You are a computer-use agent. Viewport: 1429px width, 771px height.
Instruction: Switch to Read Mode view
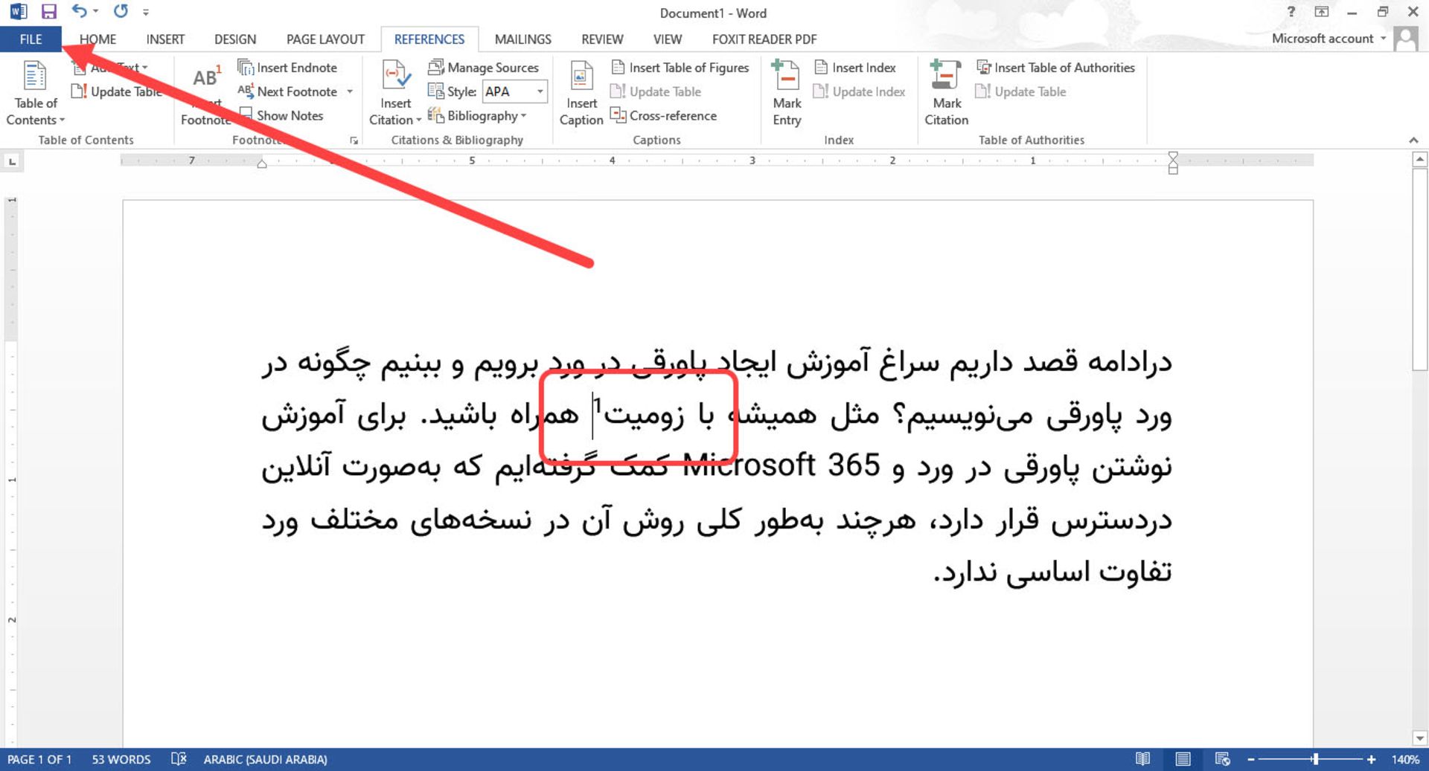coord(1143,759)
